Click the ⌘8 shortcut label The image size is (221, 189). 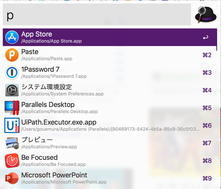click(x=207, y=161)
